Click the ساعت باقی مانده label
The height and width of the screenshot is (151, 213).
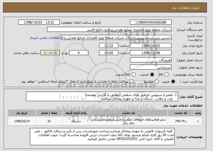coord(27,53)
